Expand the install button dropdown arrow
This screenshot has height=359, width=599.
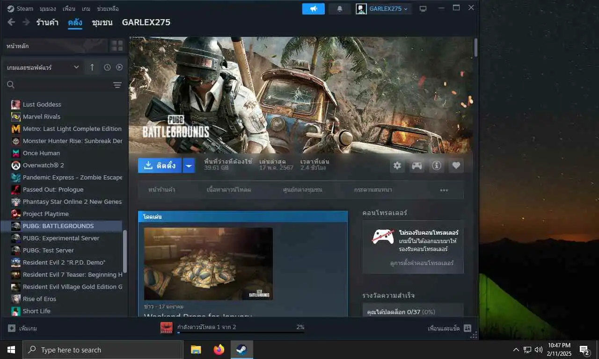(189, 165)
